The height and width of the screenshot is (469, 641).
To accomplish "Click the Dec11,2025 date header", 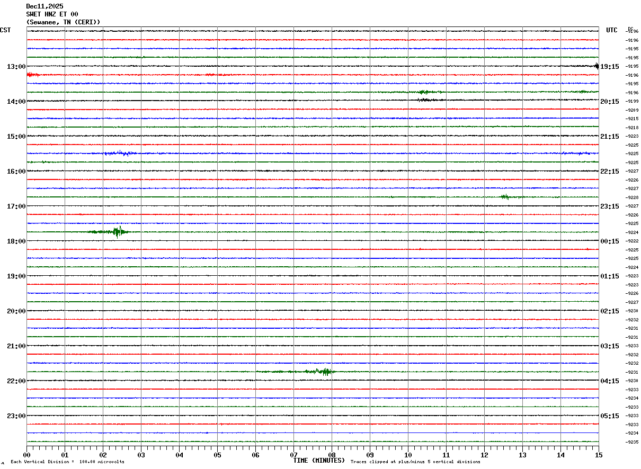I will pyautogui.click(x=44, y=6).
